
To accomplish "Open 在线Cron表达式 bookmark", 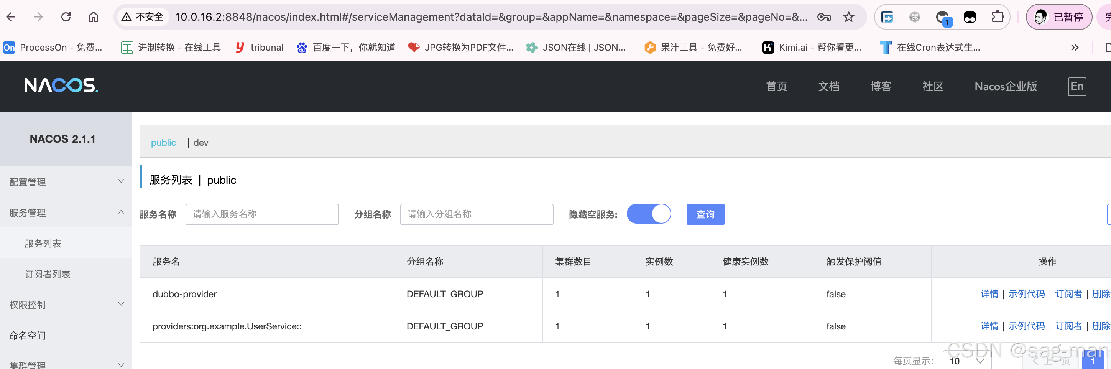I will 930,48.
